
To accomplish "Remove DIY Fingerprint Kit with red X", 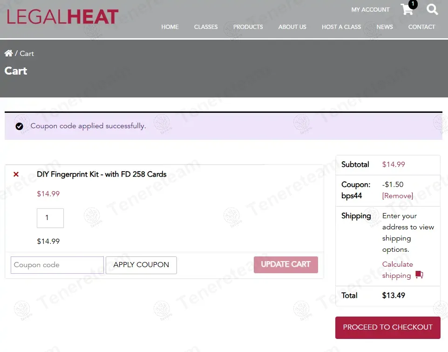I will click(x=16, y=174).
